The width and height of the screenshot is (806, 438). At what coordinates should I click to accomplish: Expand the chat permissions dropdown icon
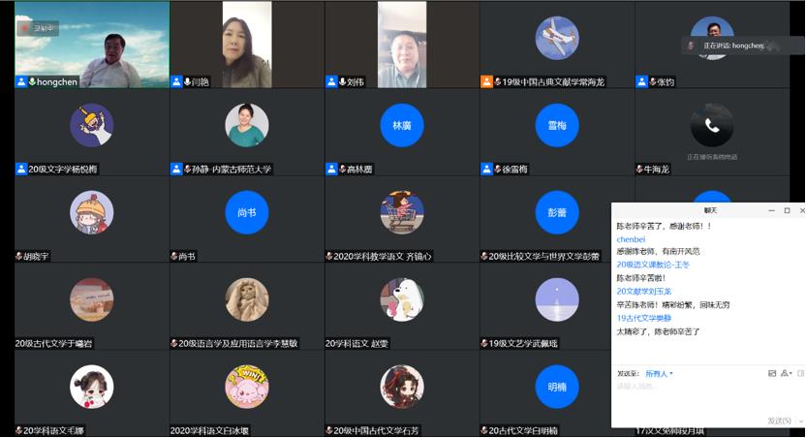point(790,373)
